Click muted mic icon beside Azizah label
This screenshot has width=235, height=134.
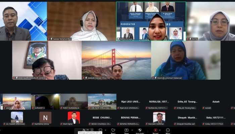pos(203,108)
